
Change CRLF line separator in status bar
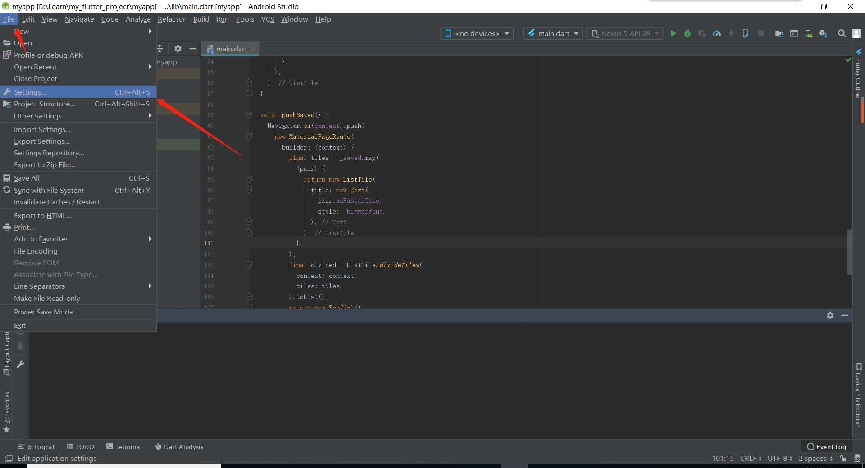pyautogui.click(x=751, y=458)
